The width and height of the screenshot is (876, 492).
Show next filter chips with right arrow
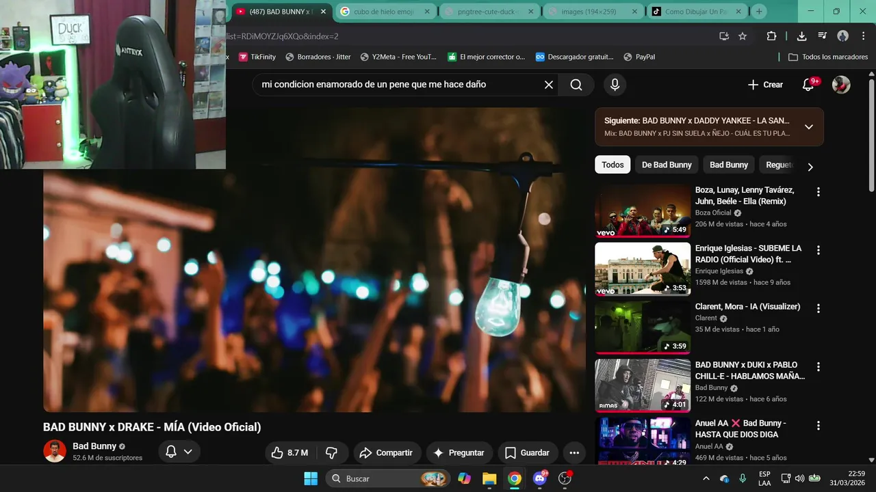click(x=810, y=167)
